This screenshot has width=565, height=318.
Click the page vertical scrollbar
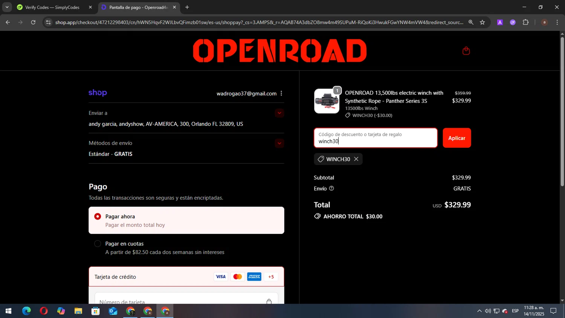[x=562, y=112]
